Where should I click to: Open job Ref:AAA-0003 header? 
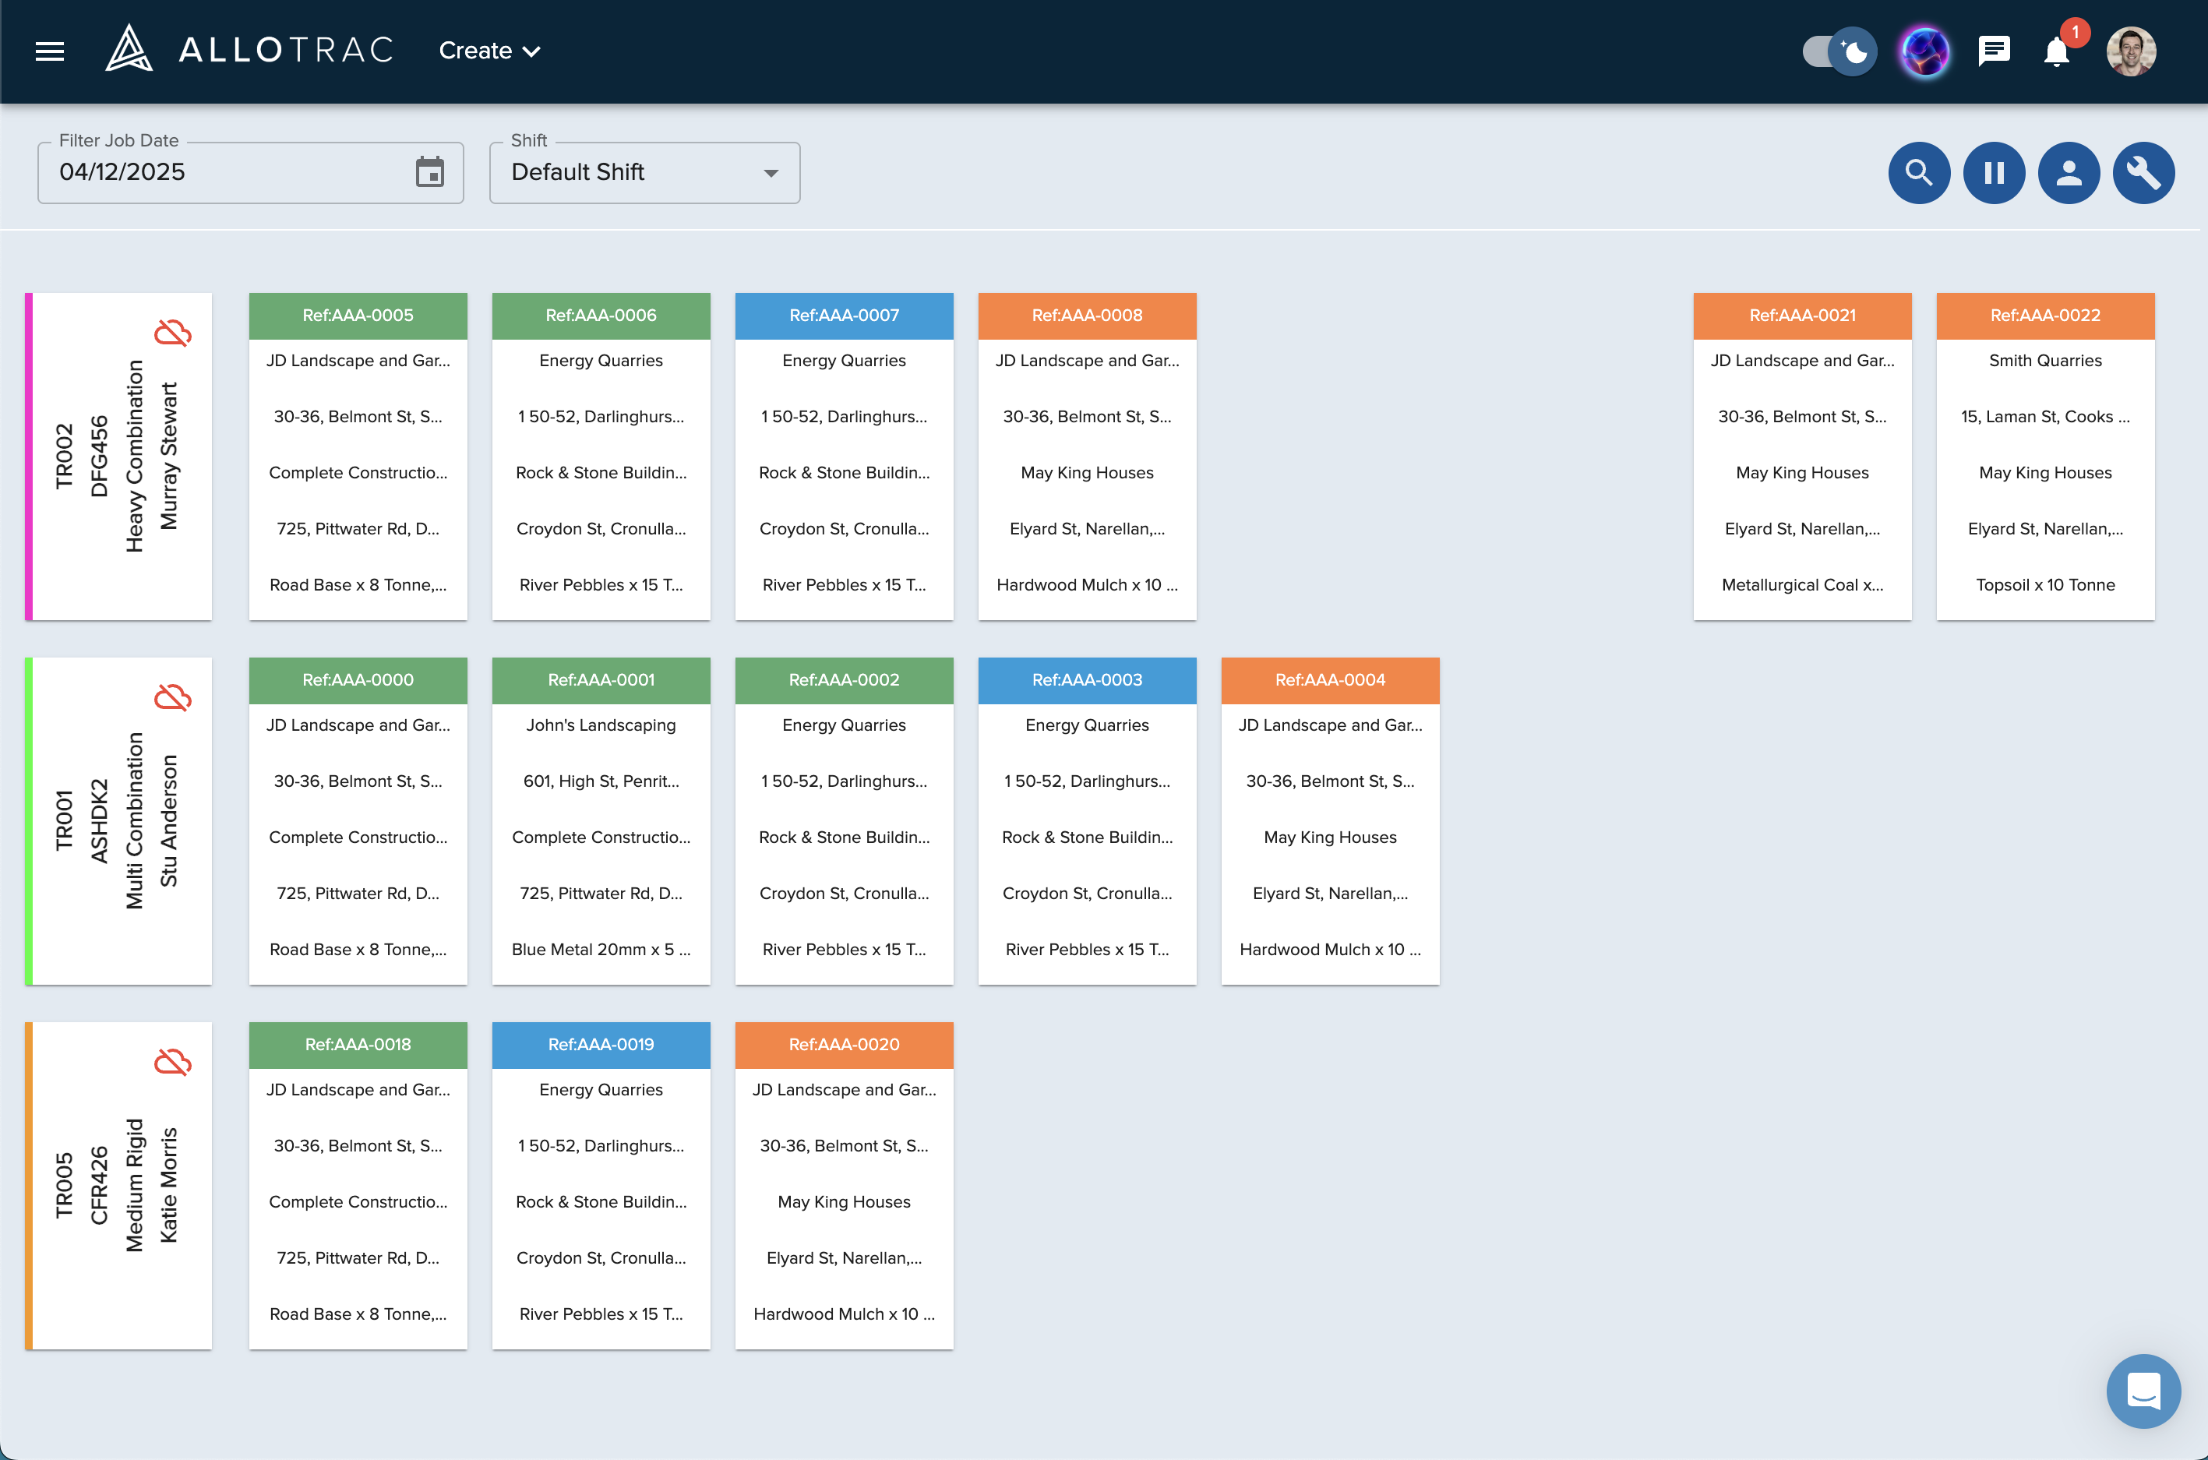[x=1087, y=679]
